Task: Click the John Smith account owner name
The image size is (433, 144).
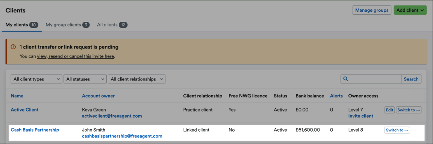Action: pyautogui.click(x=94, y=130)
